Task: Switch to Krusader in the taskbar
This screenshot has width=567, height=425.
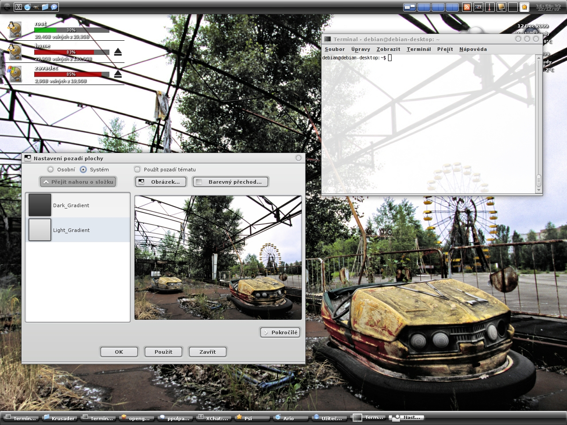Action: [59, 418]
